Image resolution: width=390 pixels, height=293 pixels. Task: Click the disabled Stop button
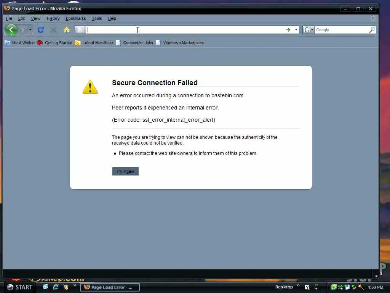click(53, 30)
